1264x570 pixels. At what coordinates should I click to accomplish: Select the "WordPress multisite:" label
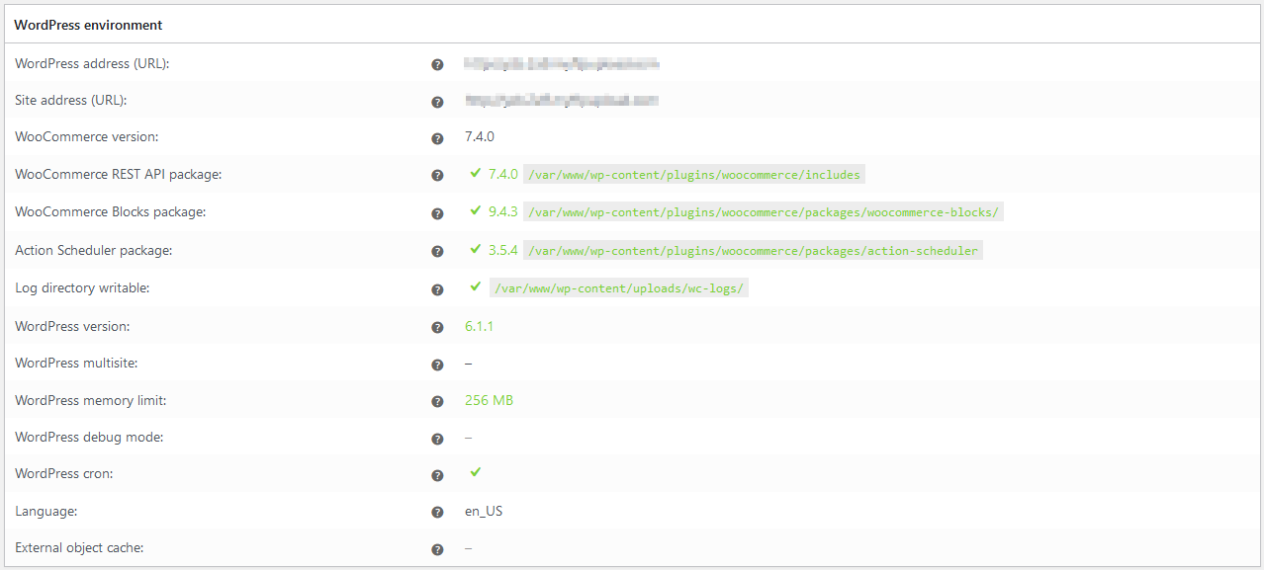coord(76,363)
